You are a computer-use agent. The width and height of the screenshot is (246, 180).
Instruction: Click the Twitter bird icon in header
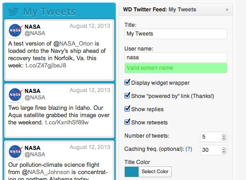pos(13,12)
